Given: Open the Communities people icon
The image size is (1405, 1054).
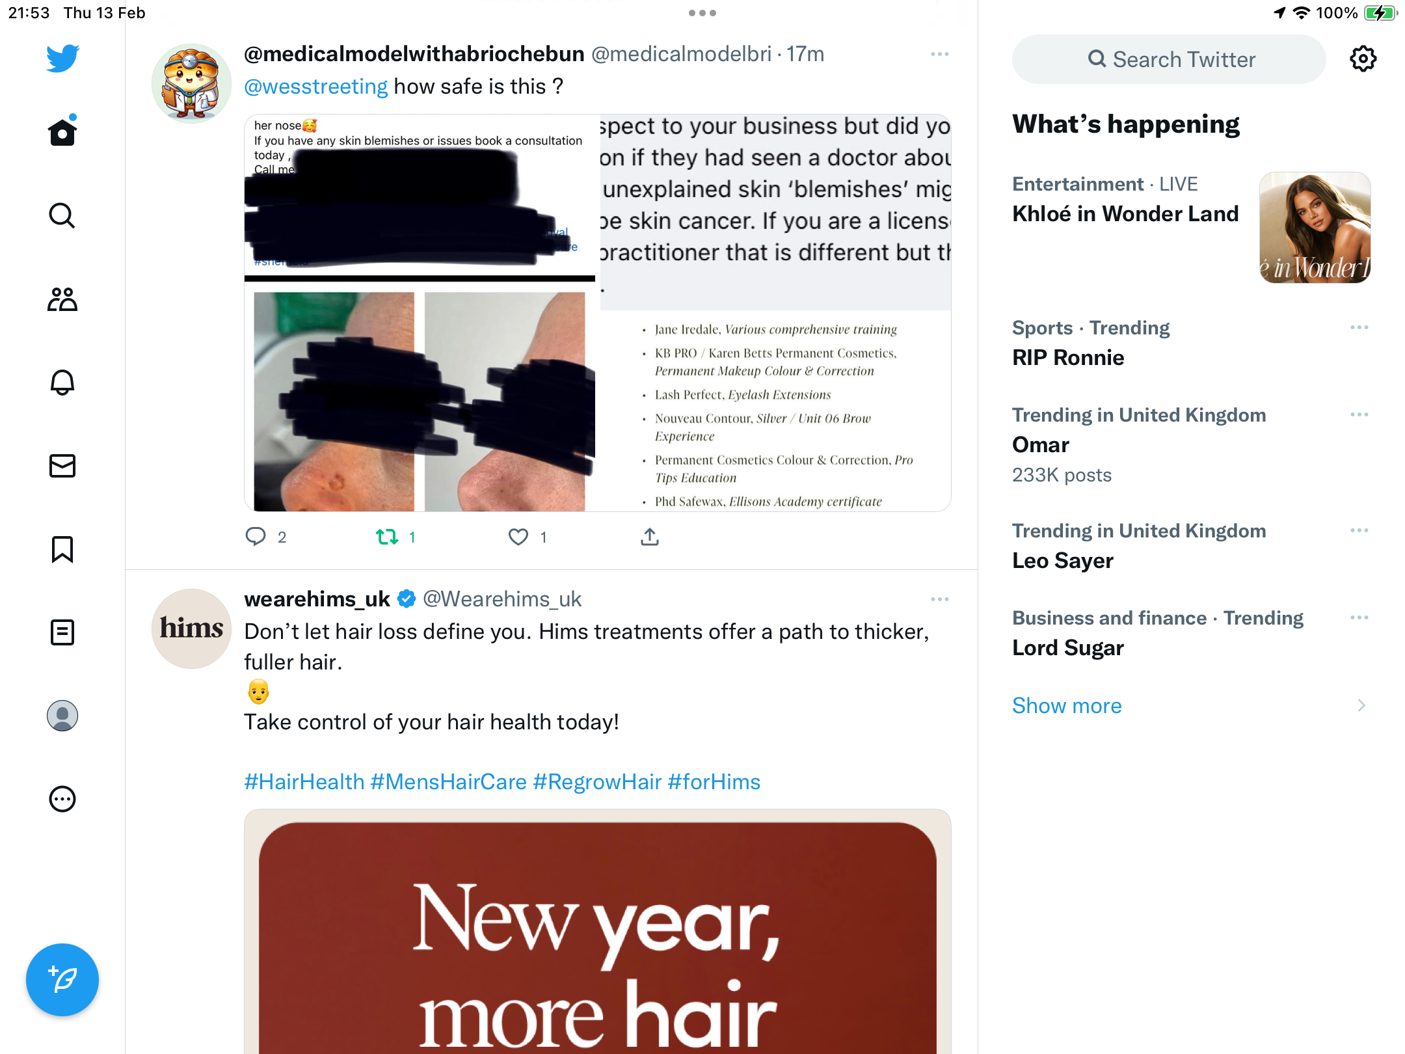Looking at the screenshot, I should pos(62,299).
